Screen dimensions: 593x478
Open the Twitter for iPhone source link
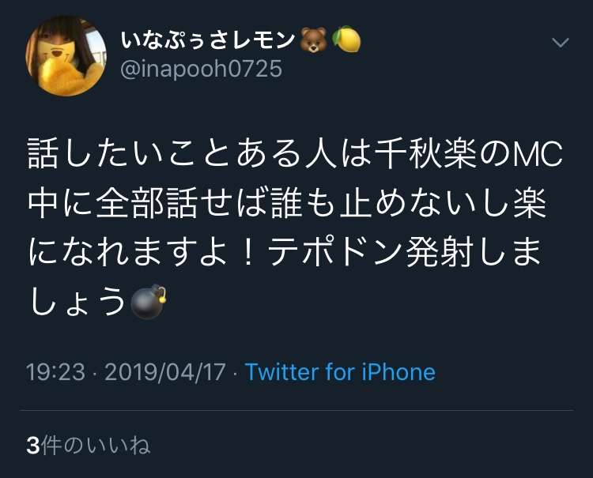point(340,372)
